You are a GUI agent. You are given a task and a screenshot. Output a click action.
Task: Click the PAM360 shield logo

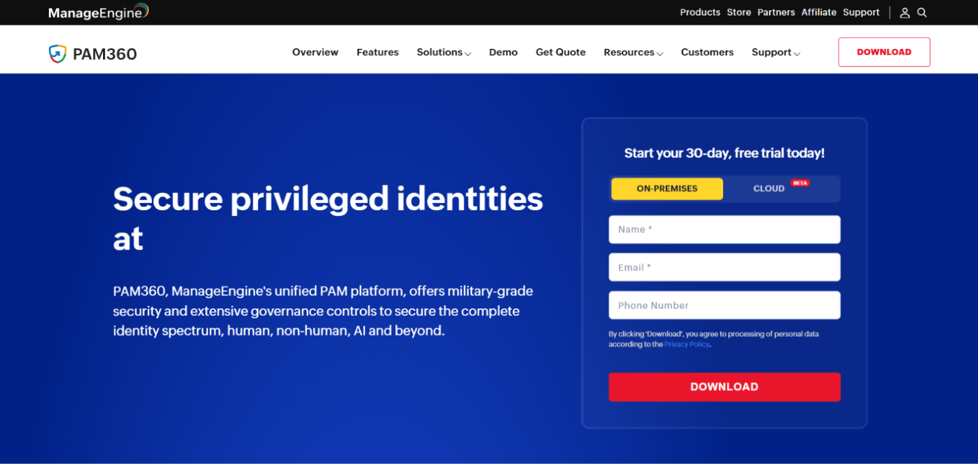[57, 53]
